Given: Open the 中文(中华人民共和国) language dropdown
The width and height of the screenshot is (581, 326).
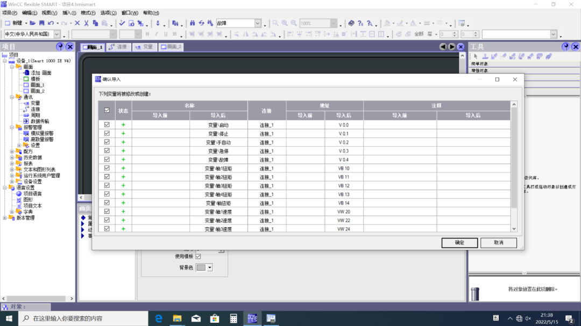Looking at the screenshot, I should 56,34.
